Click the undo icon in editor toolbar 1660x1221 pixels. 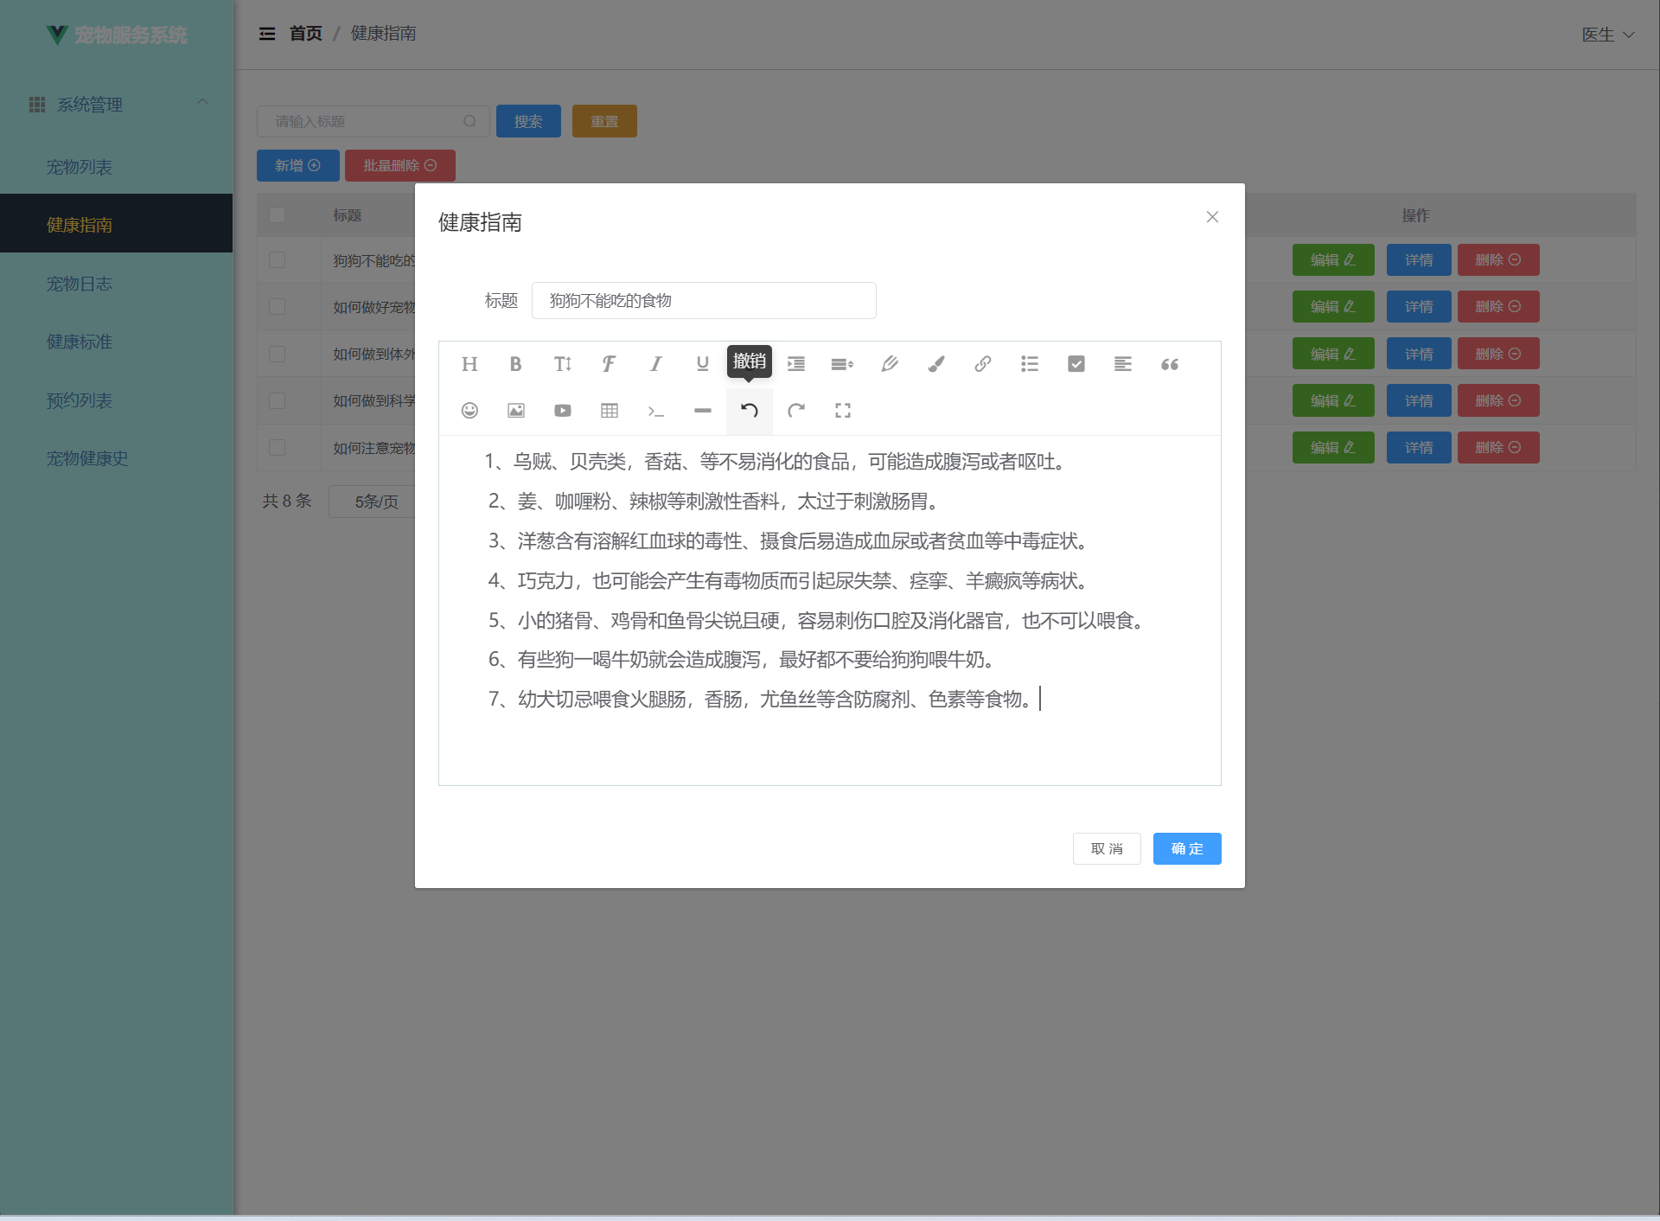pos(749,411)
